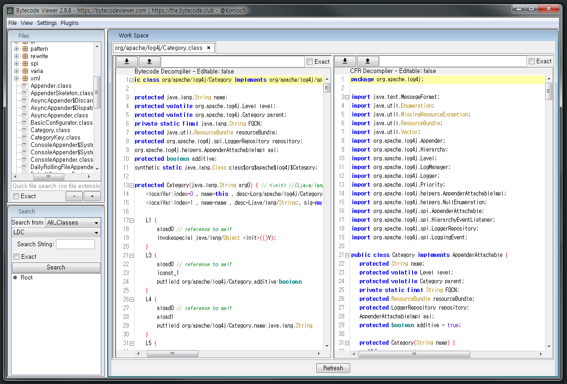Click the Bytecode Viewer title bar app icon

10,10
